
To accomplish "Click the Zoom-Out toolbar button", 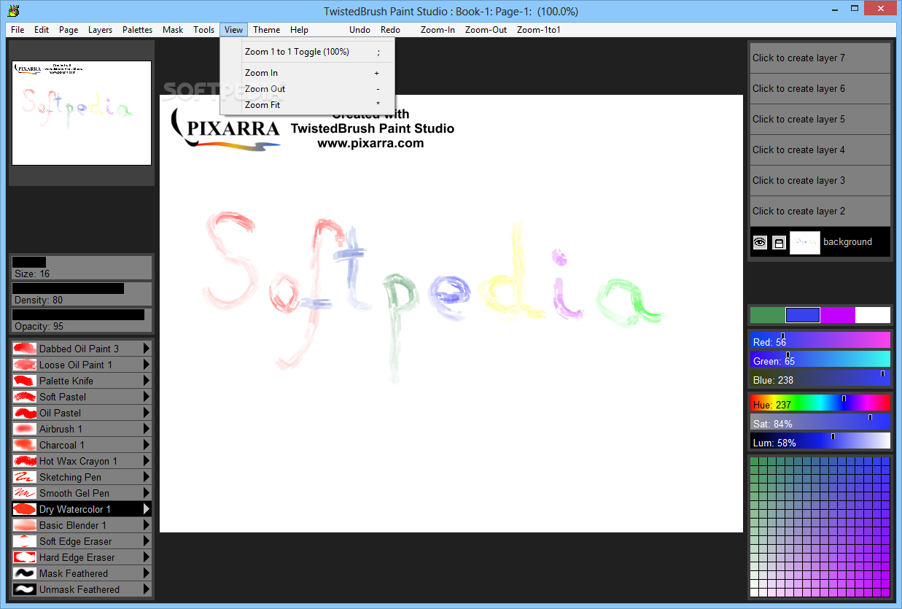I will 486,30.
